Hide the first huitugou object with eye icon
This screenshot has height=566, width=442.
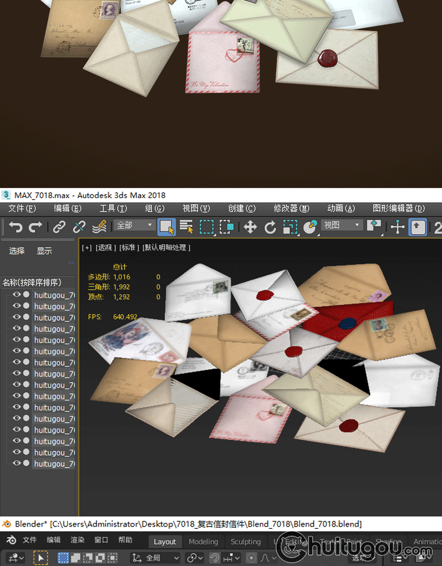17,295
